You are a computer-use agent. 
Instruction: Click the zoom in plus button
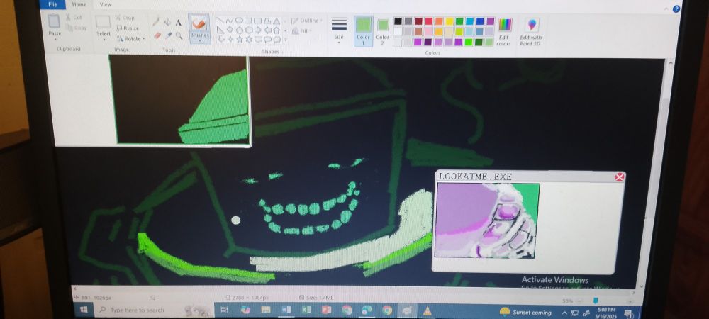[630, 301]
